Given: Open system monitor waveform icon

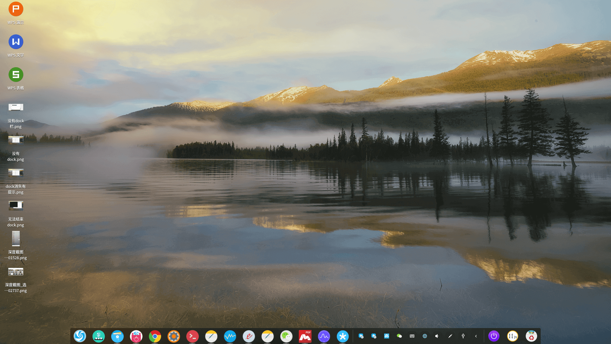Looking at the screenshot, I should pyautogui.click(x=230, y=336).
